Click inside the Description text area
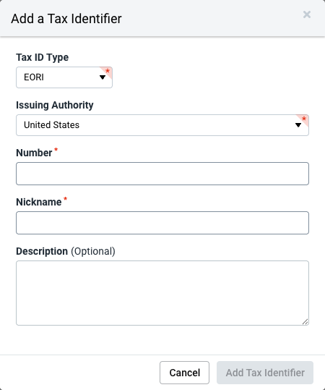This screenshot has width=325, height=390. tap(162, 293)
